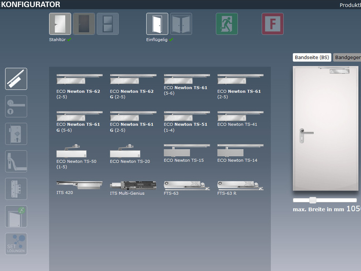Toggle the green emergency exit option
This screenshot has width=361, height=271.
coord(227,24)
